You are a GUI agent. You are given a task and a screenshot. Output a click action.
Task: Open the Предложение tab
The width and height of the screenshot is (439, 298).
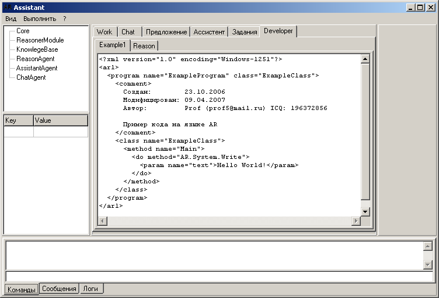(166, 32)
